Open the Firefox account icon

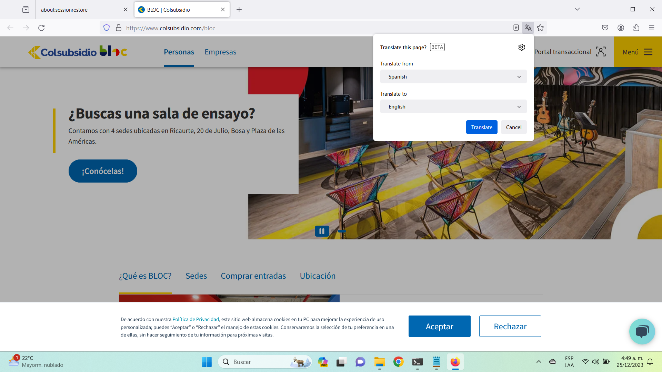coord(621,28)
